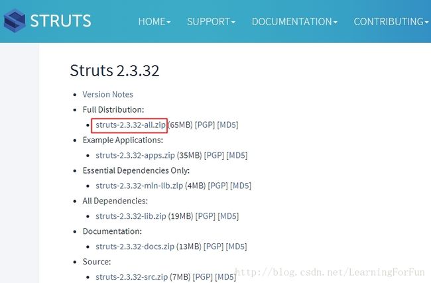This screenshot has height=283, width=431.
Task: Open MD5 checksum for all.zip
Action: point(227,125)
